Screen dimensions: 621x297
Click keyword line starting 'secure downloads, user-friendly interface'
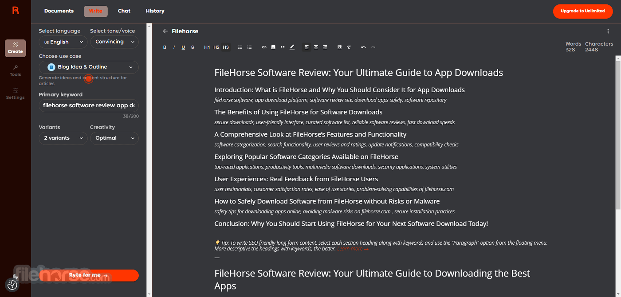(x=334, y=122)
